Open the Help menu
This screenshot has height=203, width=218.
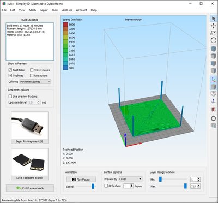coord(94,10)
